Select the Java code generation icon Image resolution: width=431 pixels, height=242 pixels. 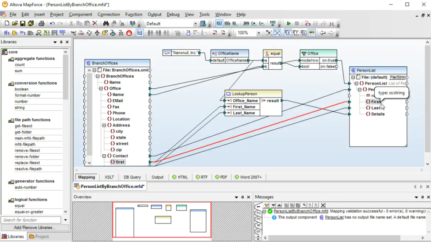(x=246, y=24)
